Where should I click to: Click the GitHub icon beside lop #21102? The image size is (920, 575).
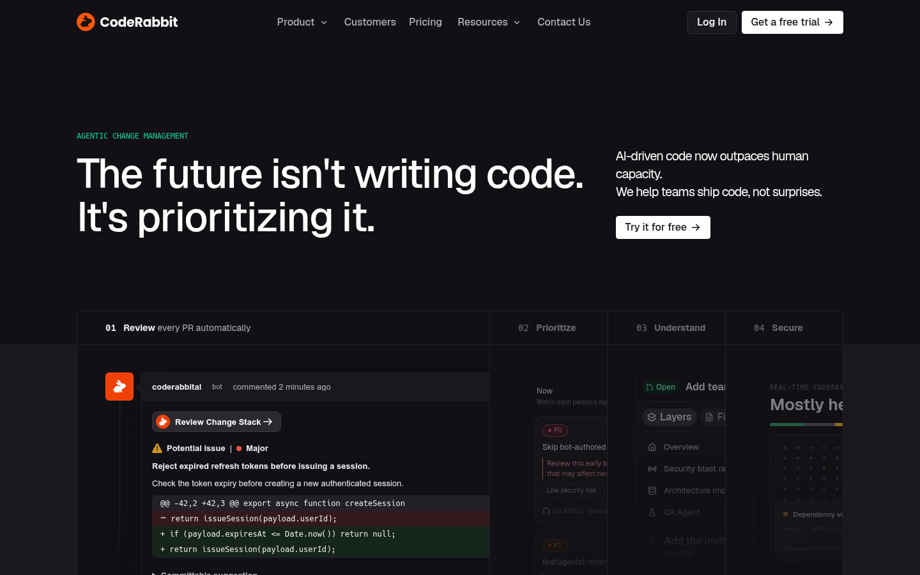(546, 511)
